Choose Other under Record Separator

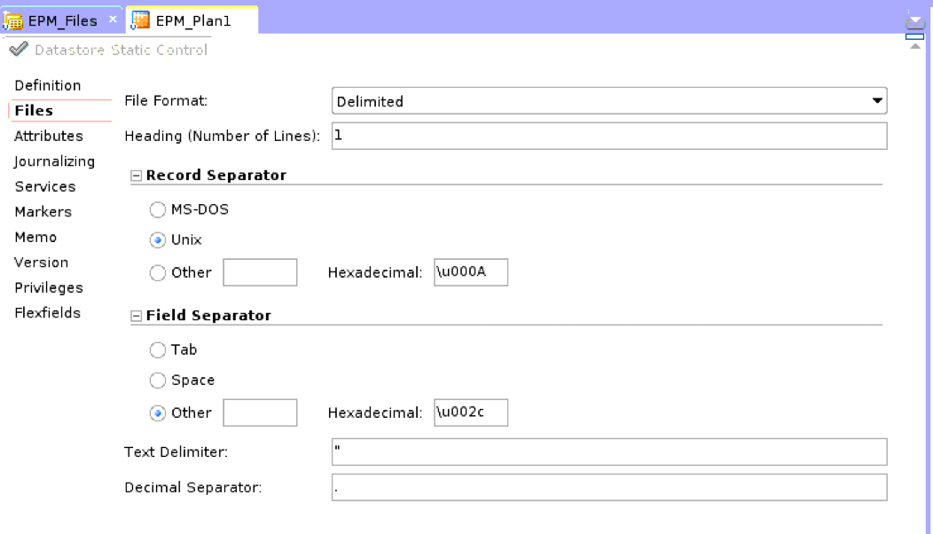tap(158, 273)
